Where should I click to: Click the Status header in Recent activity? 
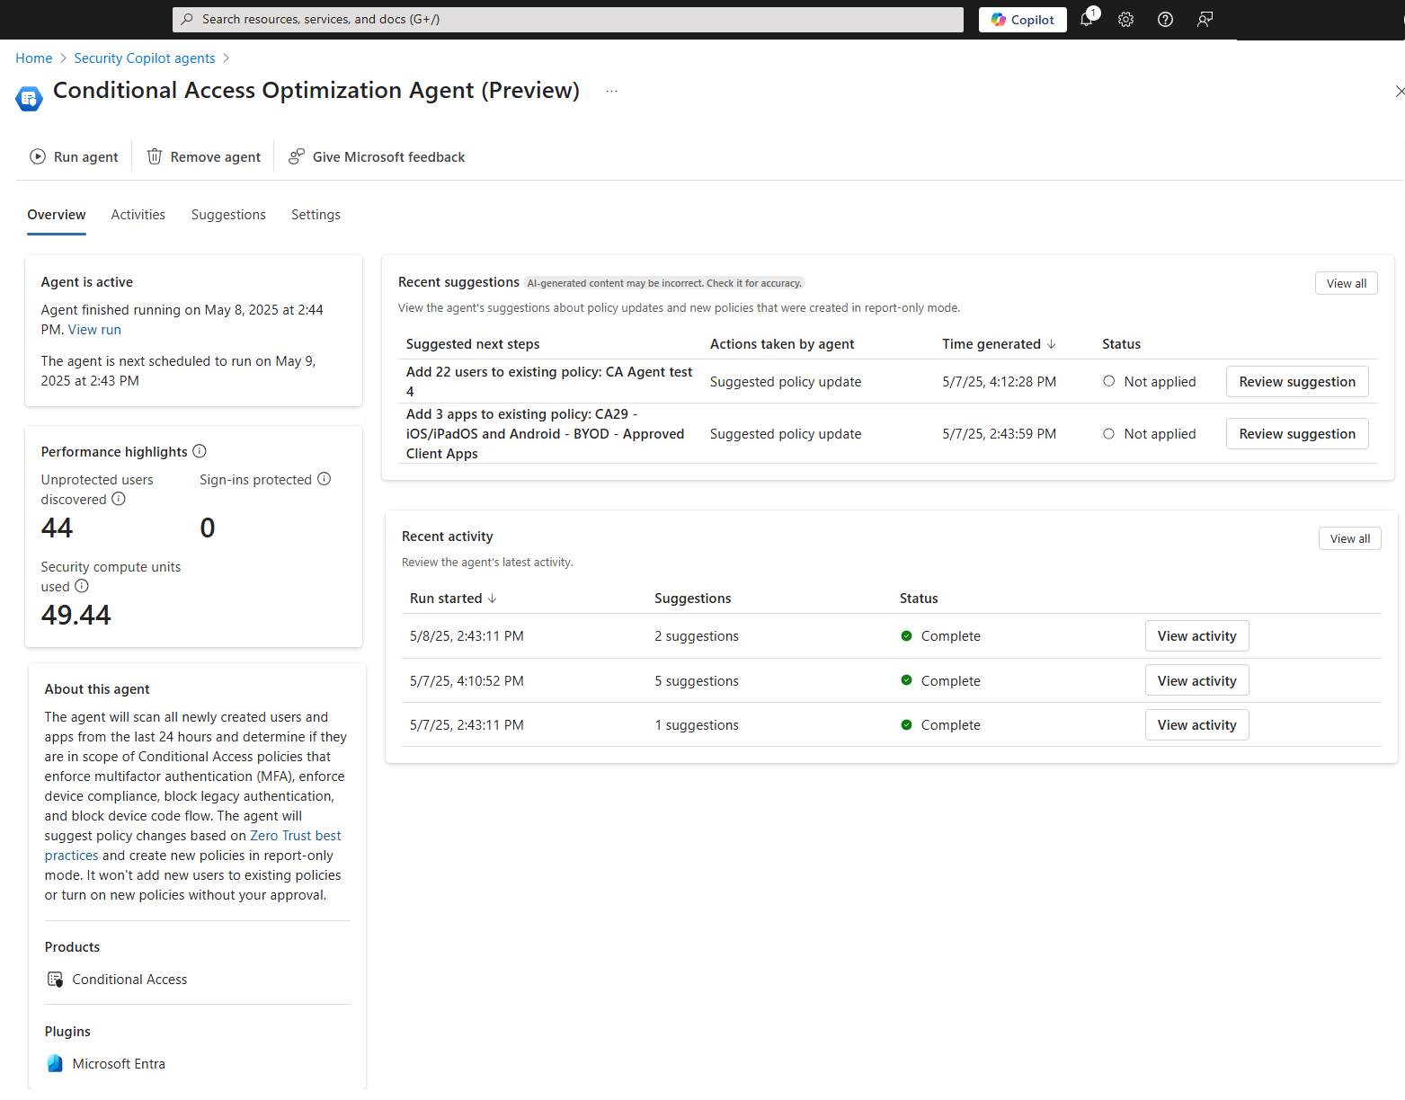pos(919,599)
